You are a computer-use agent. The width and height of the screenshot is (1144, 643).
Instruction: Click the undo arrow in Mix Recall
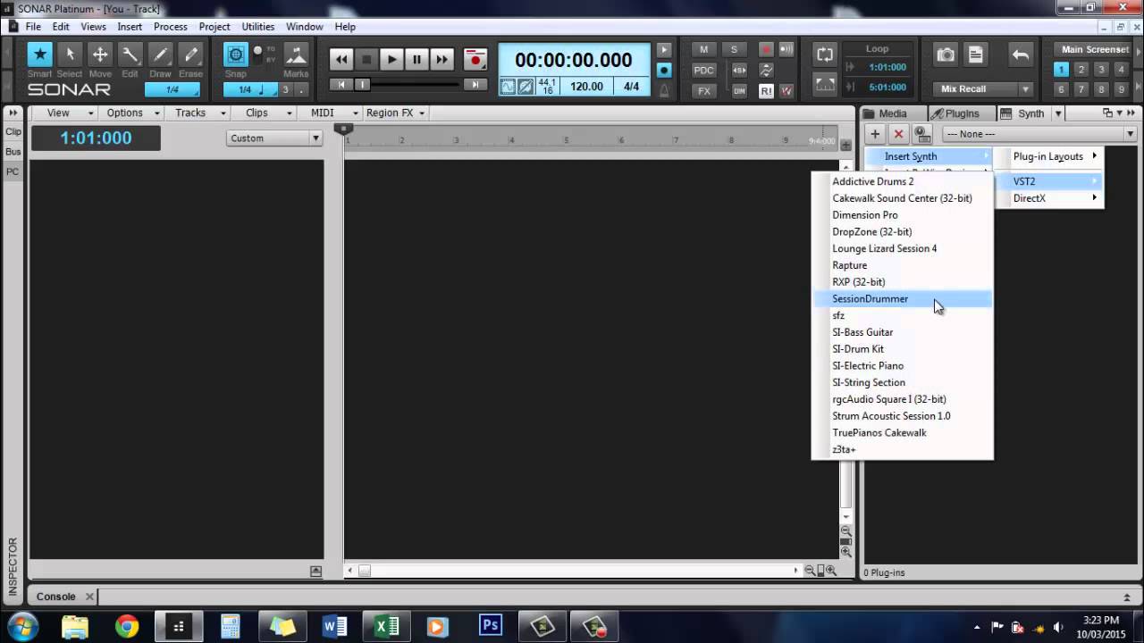tap(1020, 54)
